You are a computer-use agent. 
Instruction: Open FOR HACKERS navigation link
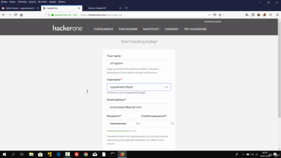tap(128, 29)
